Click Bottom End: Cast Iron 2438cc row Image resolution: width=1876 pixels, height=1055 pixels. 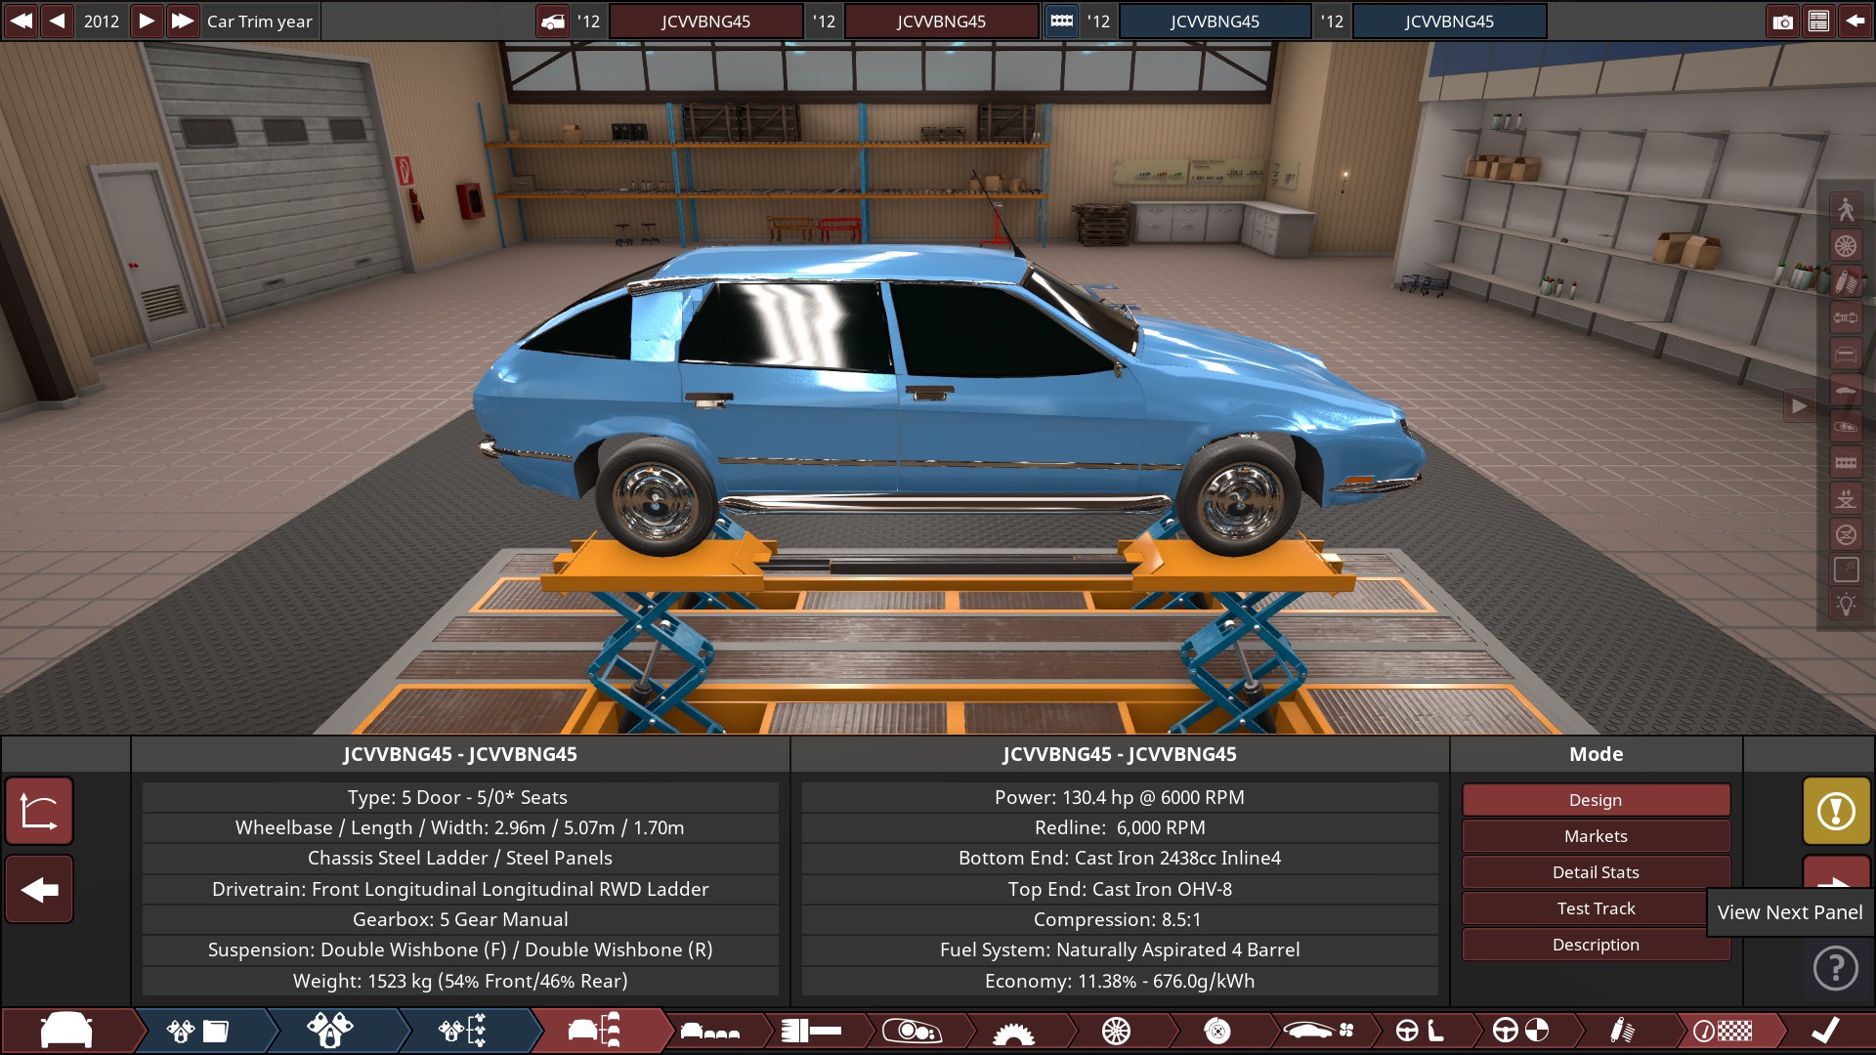pos(1120,858)
